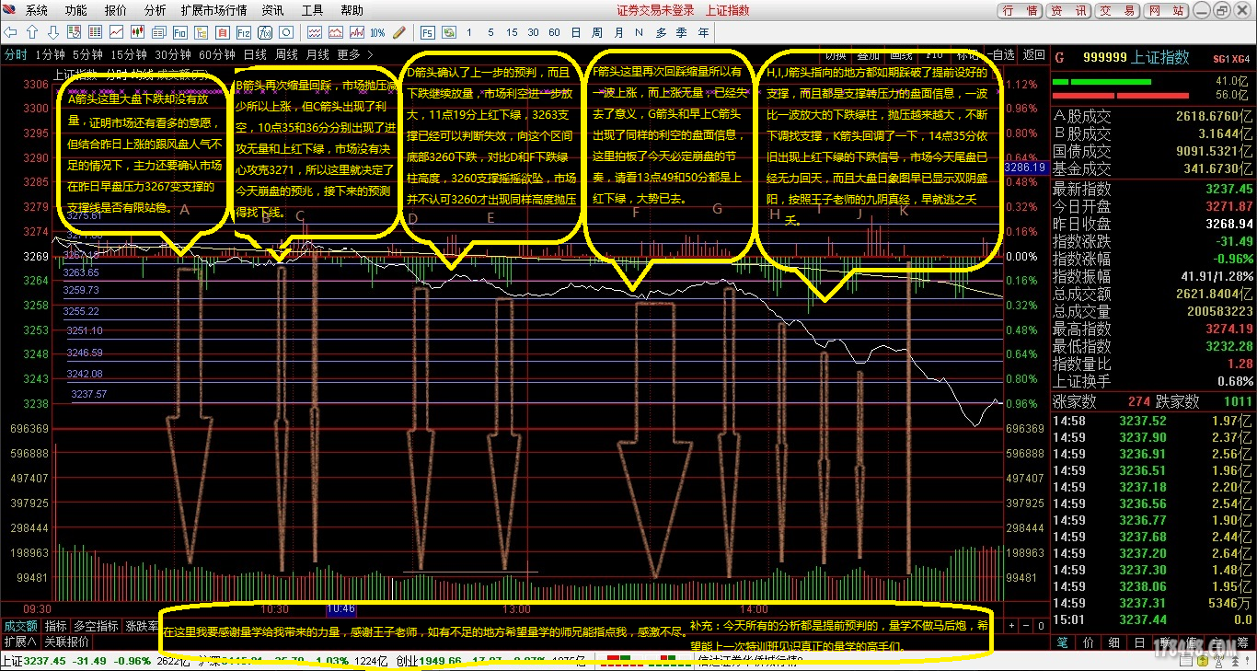Image resolution: width=1257 pixels, height=671 pixels.
Task: Open the 关联报价 tab
Action: [x=67, y=642]
